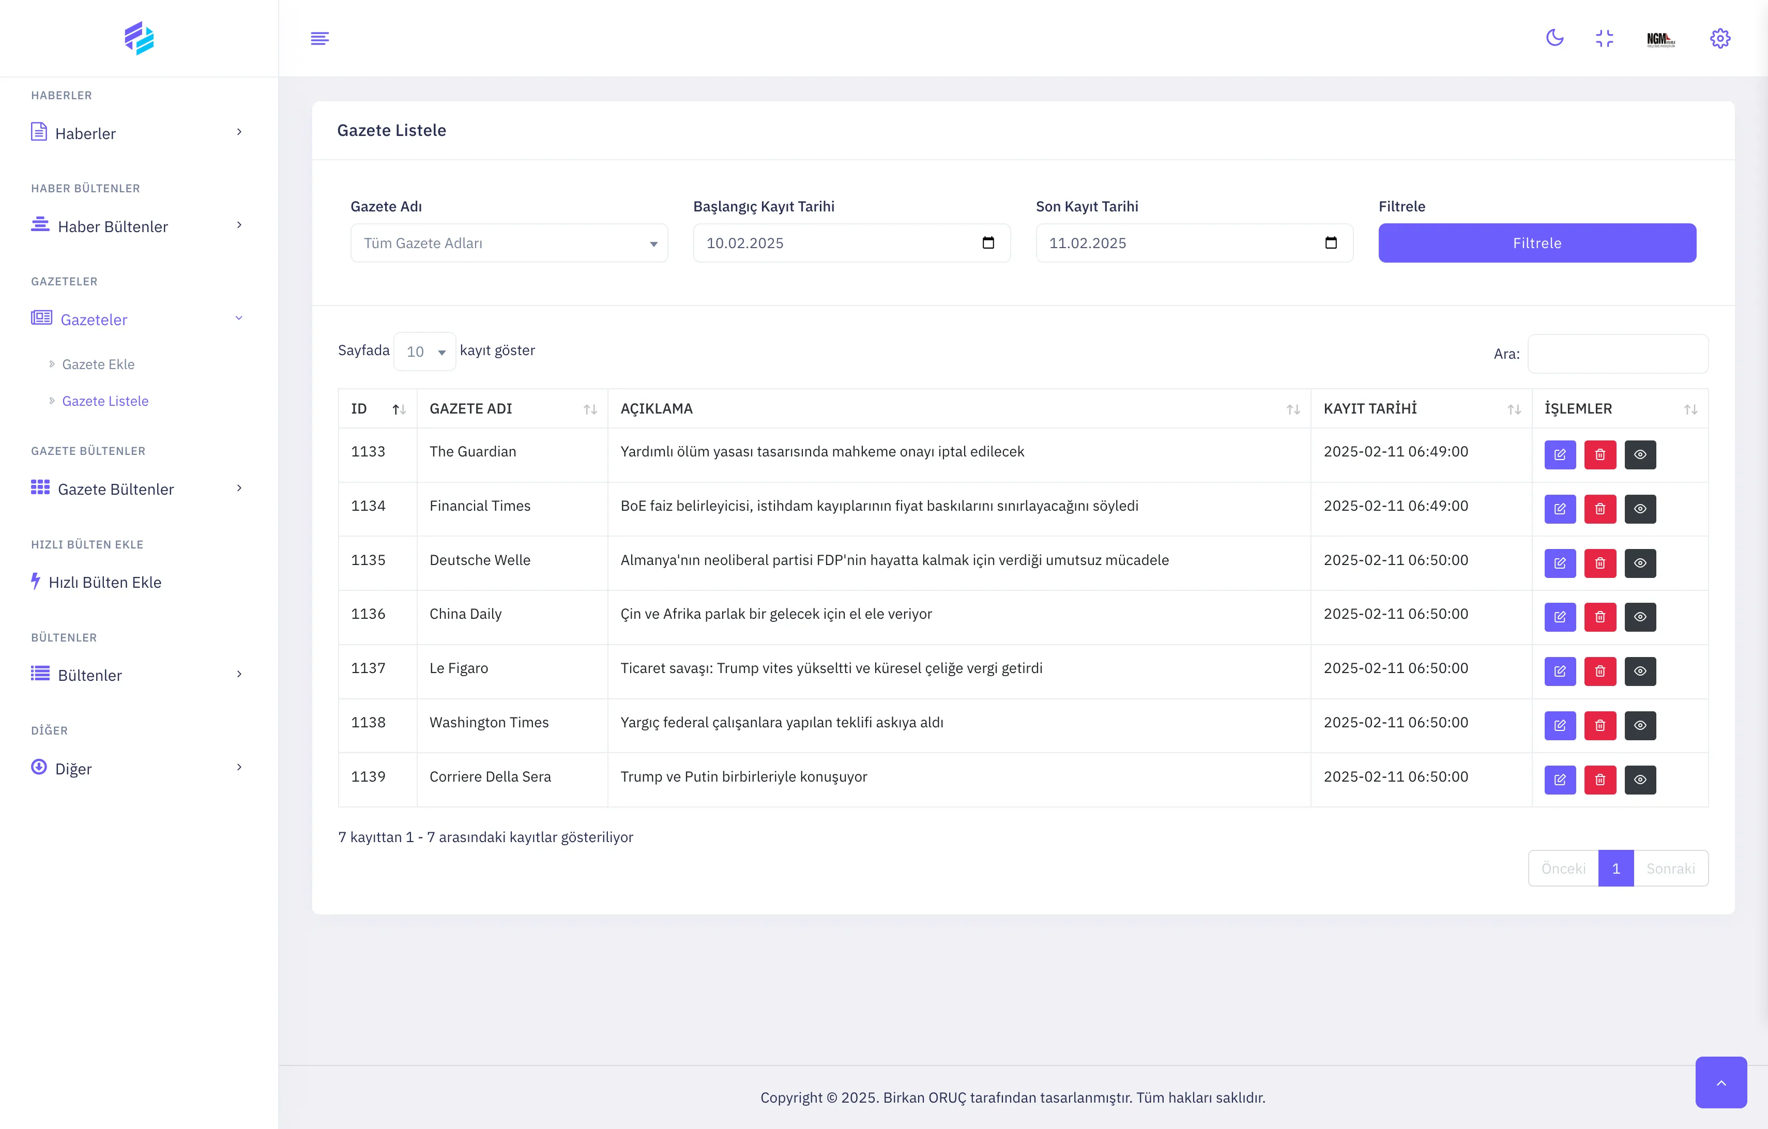Go to Sonraki page
Image resolution: width=1768 pixels, height=1129 pixels.
[x=1670, y=868]
